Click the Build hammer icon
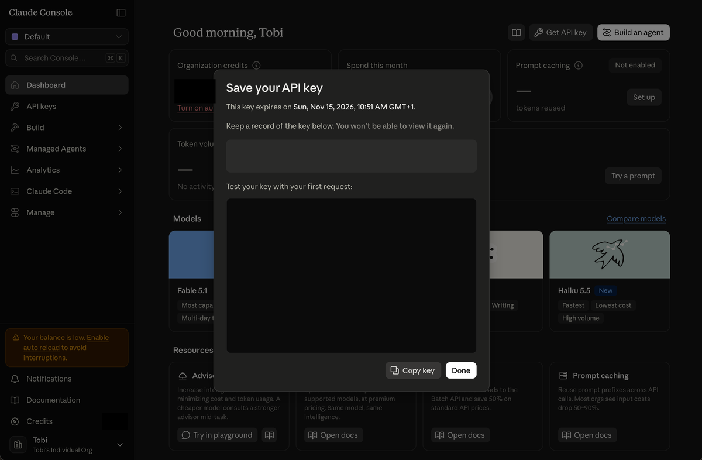This screenshot has height=460, width=702. (15, 128)
